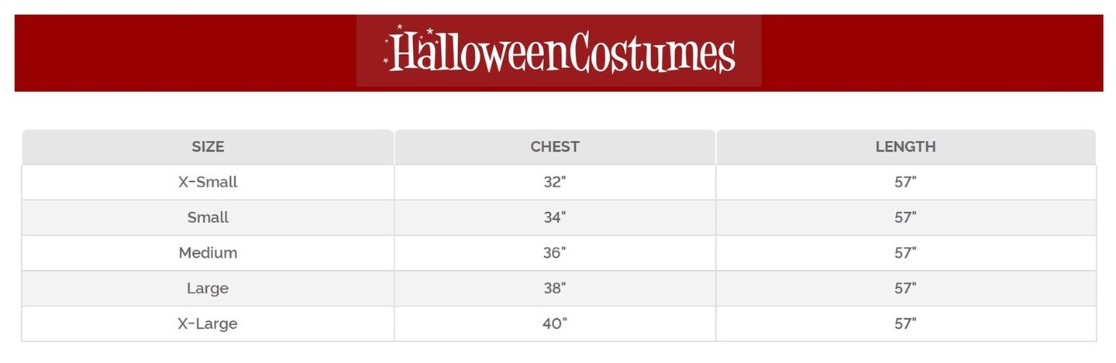The image size is (1116, 363).
Task: Click the X-Large row length value
Action: 905,324
